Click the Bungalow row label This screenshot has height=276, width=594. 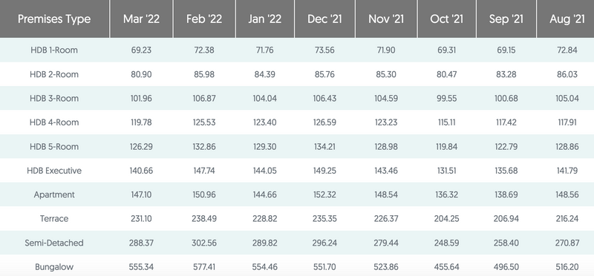[x=54, y=267]
